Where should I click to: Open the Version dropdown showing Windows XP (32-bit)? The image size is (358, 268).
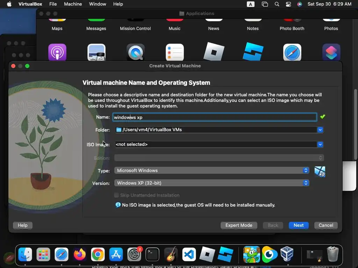212,183
